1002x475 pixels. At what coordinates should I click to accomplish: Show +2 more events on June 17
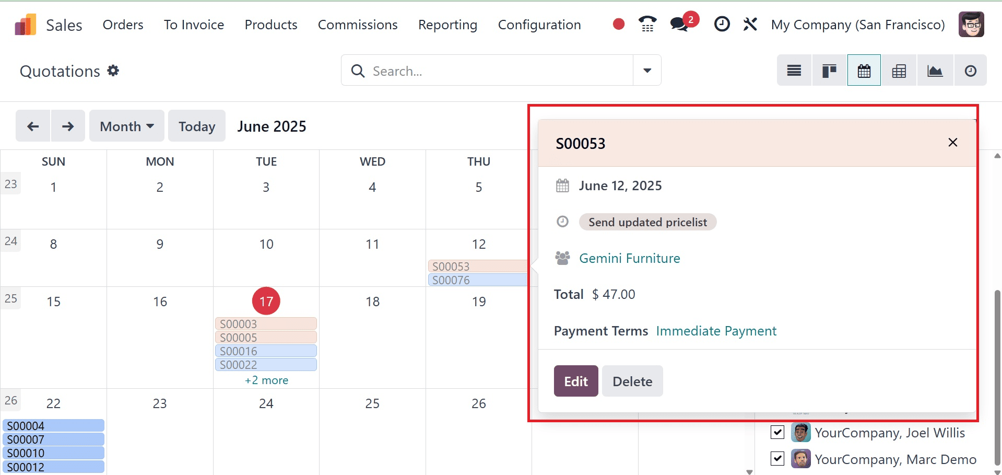266,380
